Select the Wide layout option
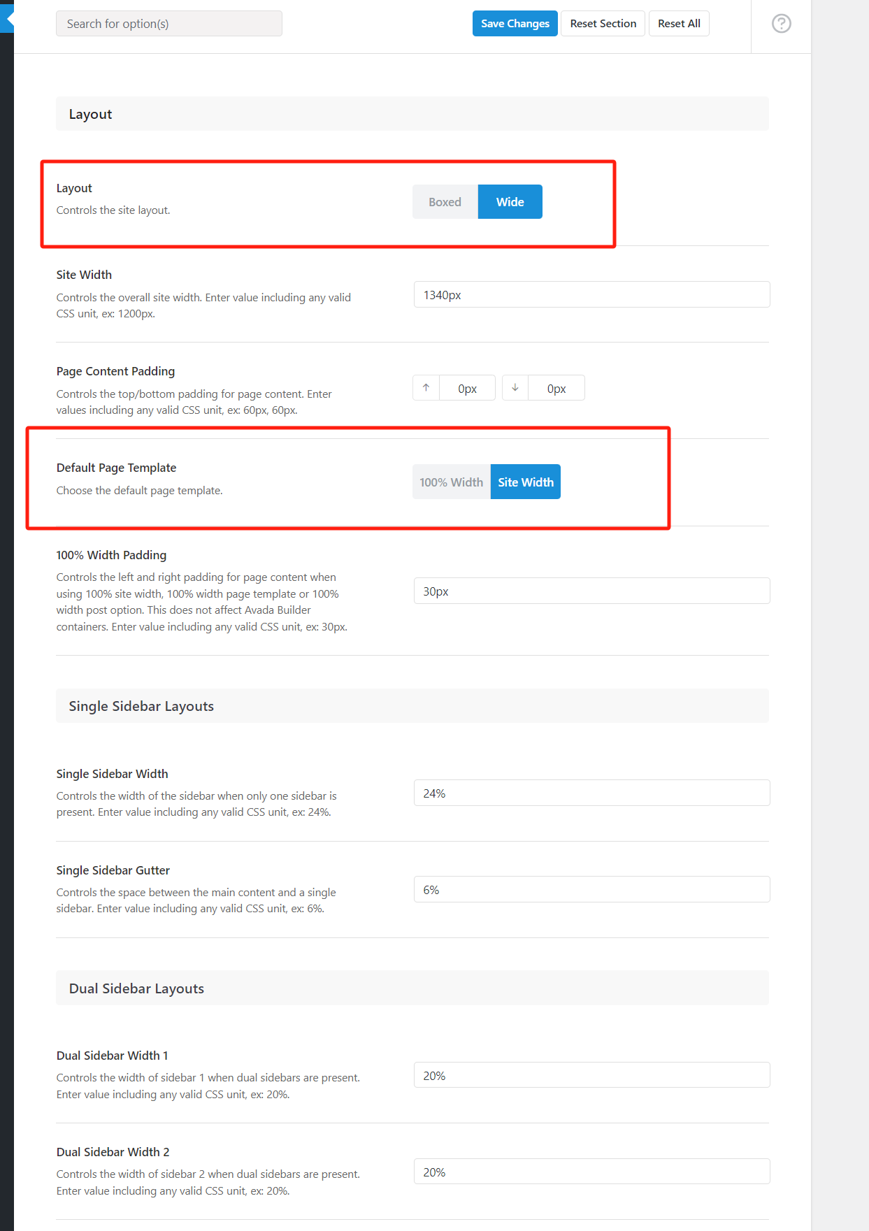Viewport: 869px width, 1231px height. pyautogui.click(x=510, y=202)
